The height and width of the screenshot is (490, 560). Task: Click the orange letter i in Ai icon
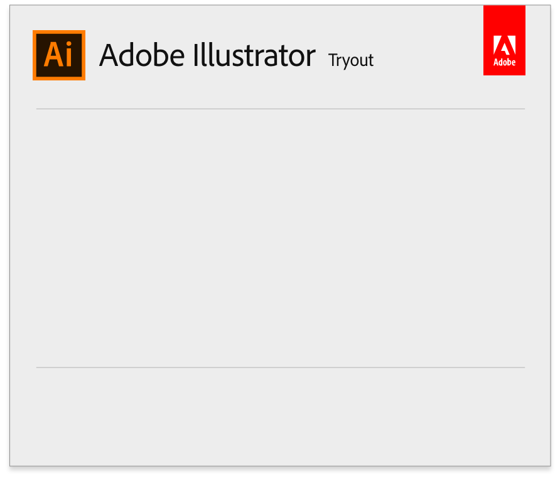coord(69,55)
